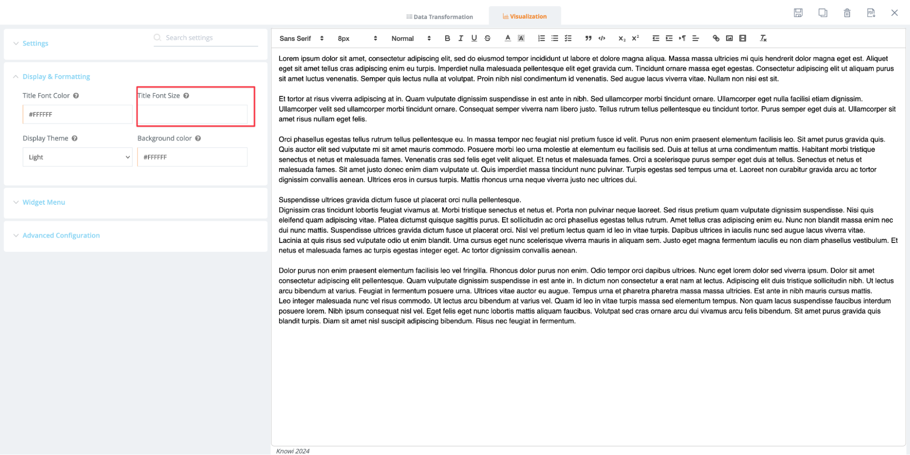The height and width of the screenshot is (455, 910).
Task: Expand the Advanced Configuration section
Action: [x=61, y=235]
